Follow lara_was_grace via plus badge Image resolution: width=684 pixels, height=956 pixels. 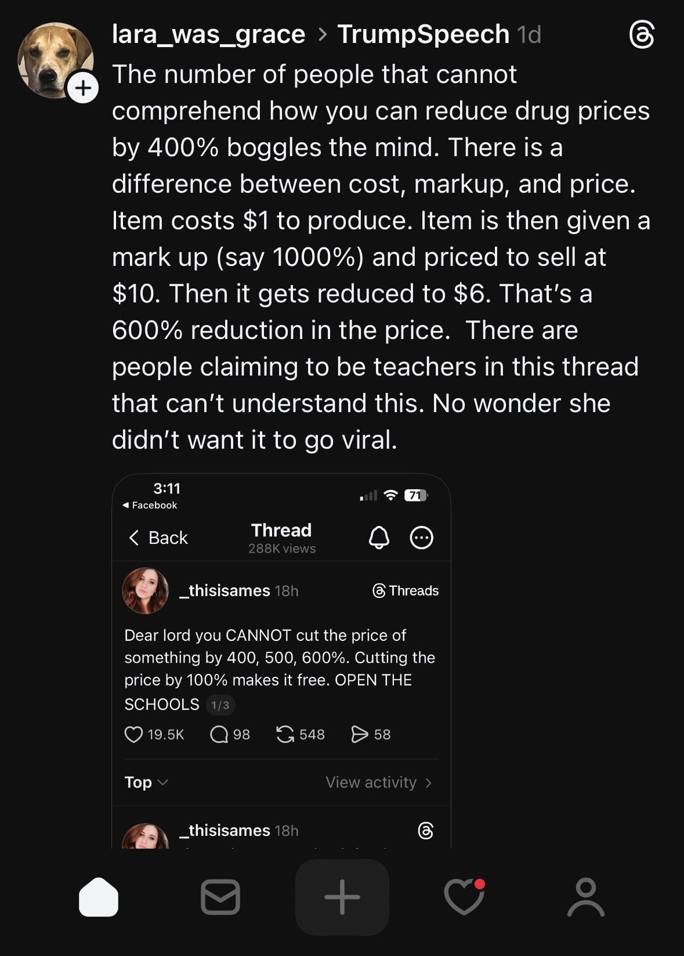click(83, 88)
